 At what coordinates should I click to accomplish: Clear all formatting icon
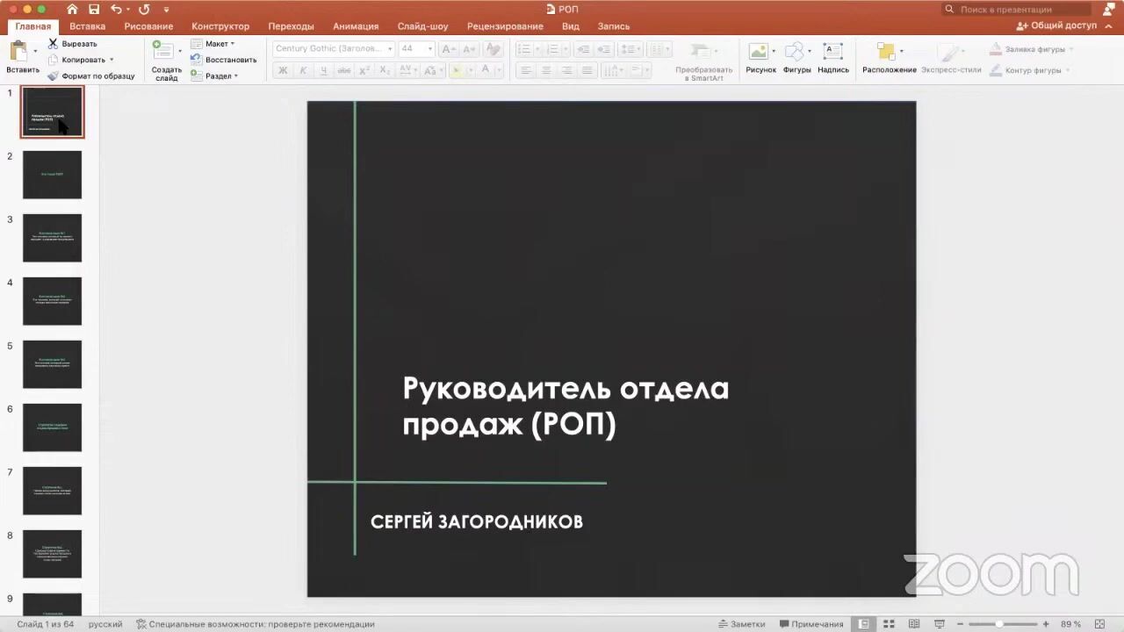point(493,49)
